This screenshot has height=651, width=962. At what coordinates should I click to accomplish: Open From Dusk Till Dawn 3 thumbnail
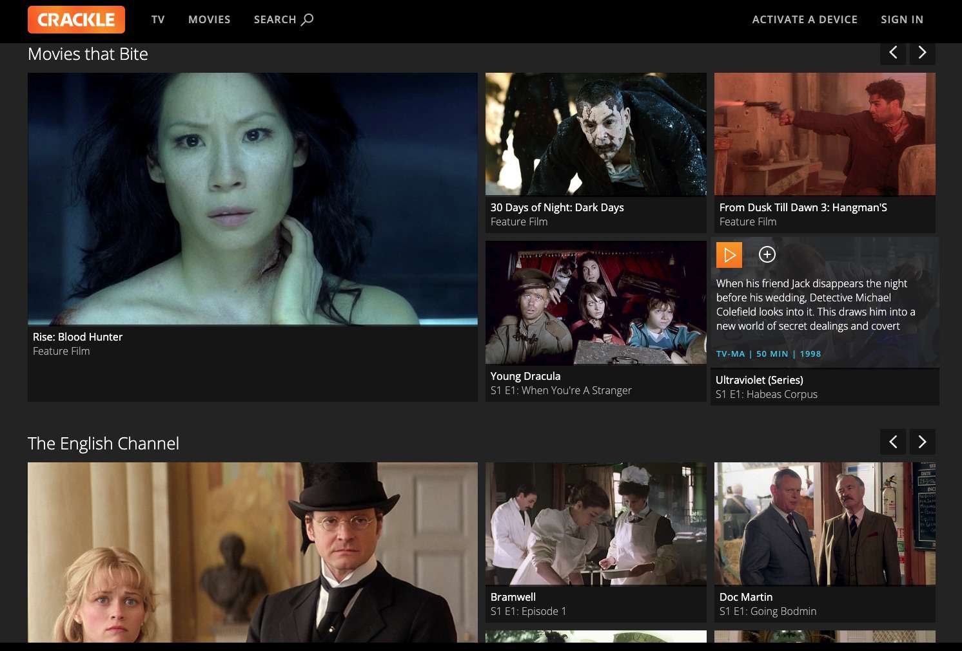[x=825, y=134]
